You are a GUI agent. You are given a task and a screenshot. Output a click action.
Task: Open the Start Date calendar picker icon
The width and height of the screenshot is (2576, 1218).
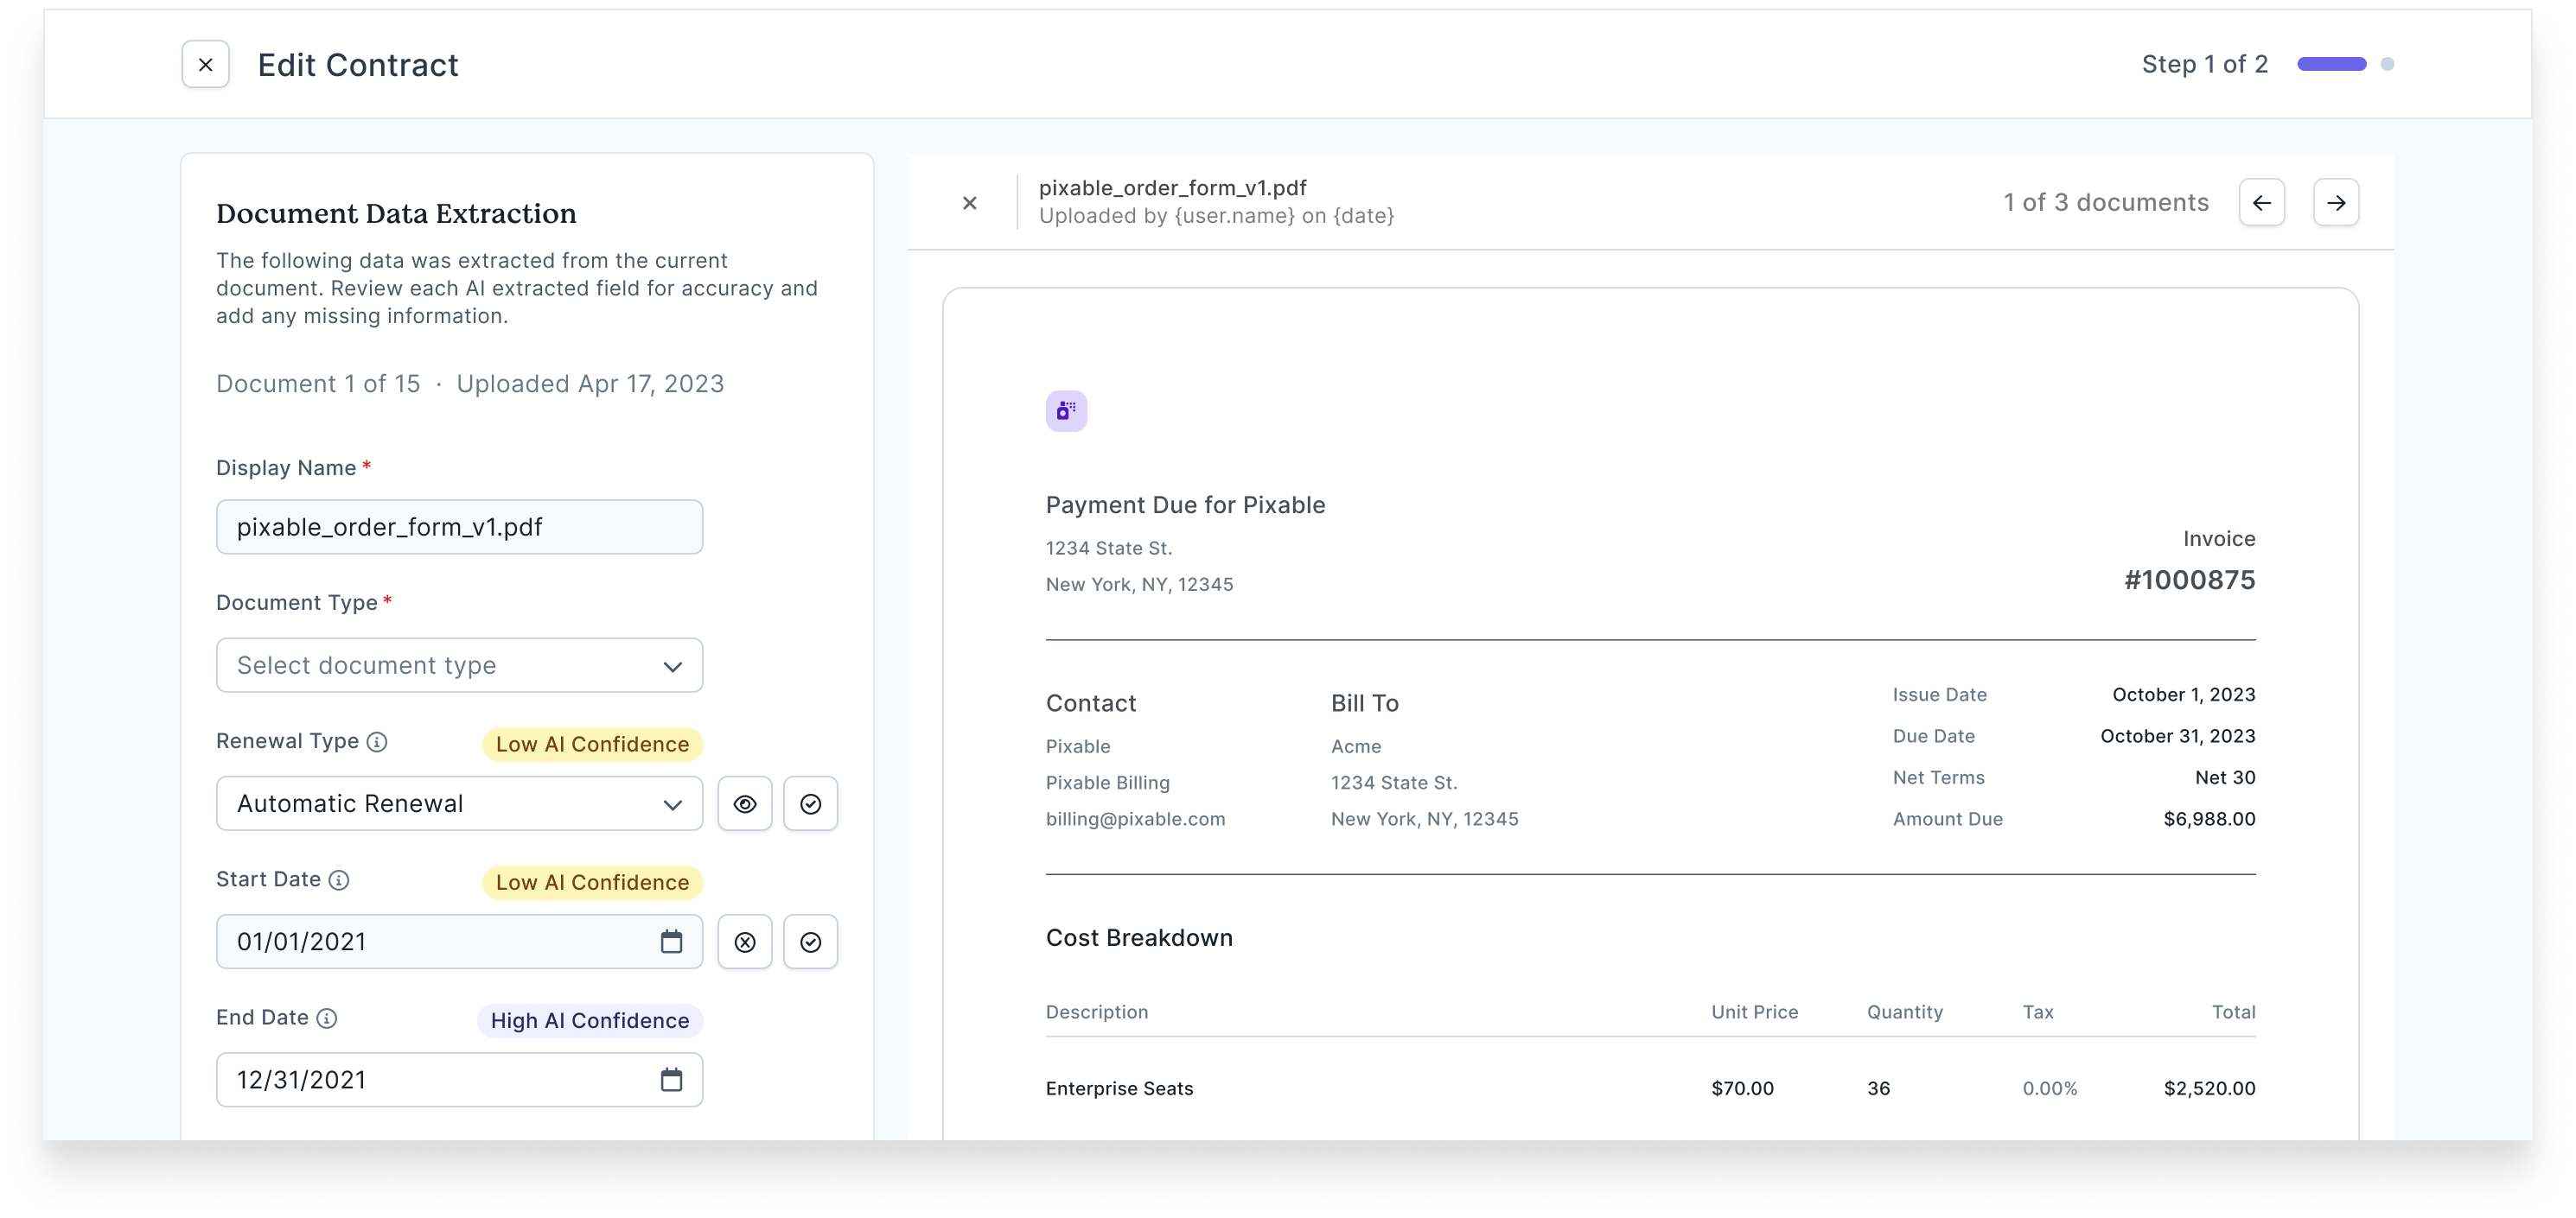coord(672,942)
